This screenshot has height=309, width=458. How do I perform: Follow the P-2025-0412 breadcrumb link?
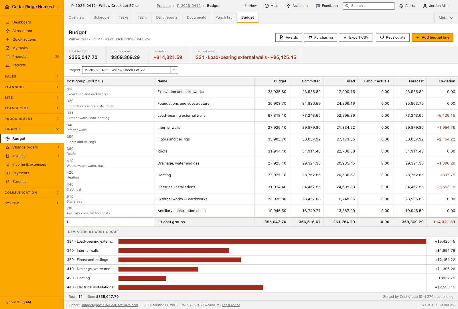pos(189,6)
